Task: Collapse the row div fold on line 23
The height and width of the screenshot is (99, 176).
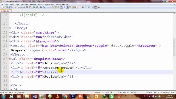Action: click(10, 37)
